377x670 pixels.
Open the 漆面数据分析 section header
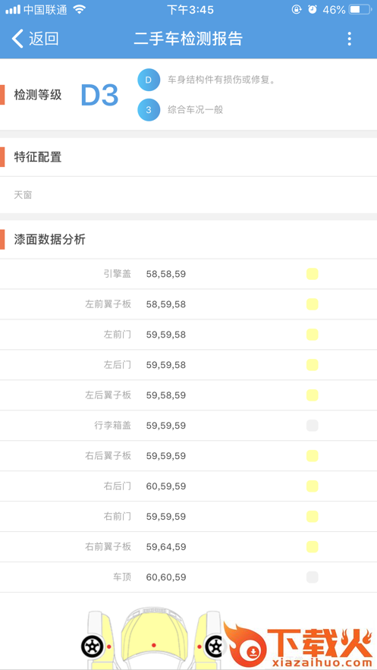pos(188,239)
